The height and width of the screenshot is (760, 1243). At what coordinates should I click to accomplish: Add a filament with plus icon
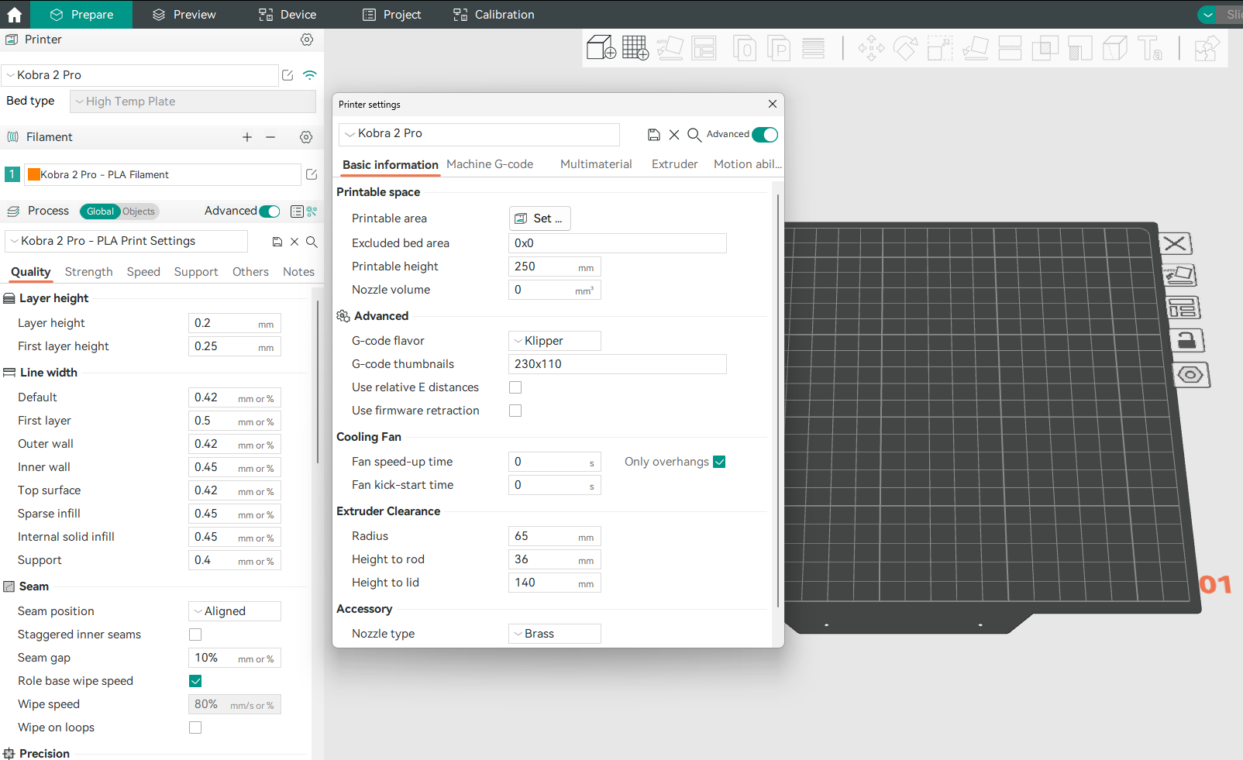point(247,137)
